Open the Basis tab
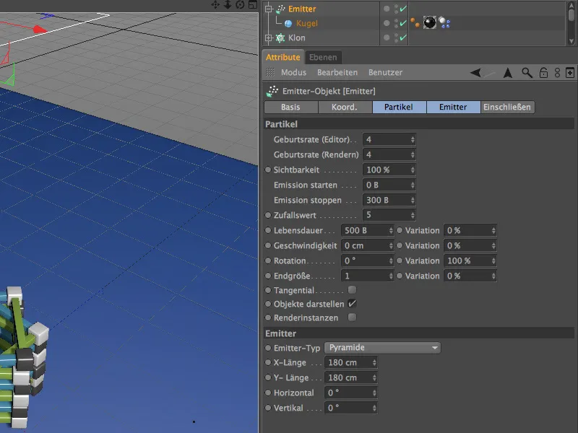The width and height of the screenshot is (578, 433). pyautogui.click(x=291, y=107)
